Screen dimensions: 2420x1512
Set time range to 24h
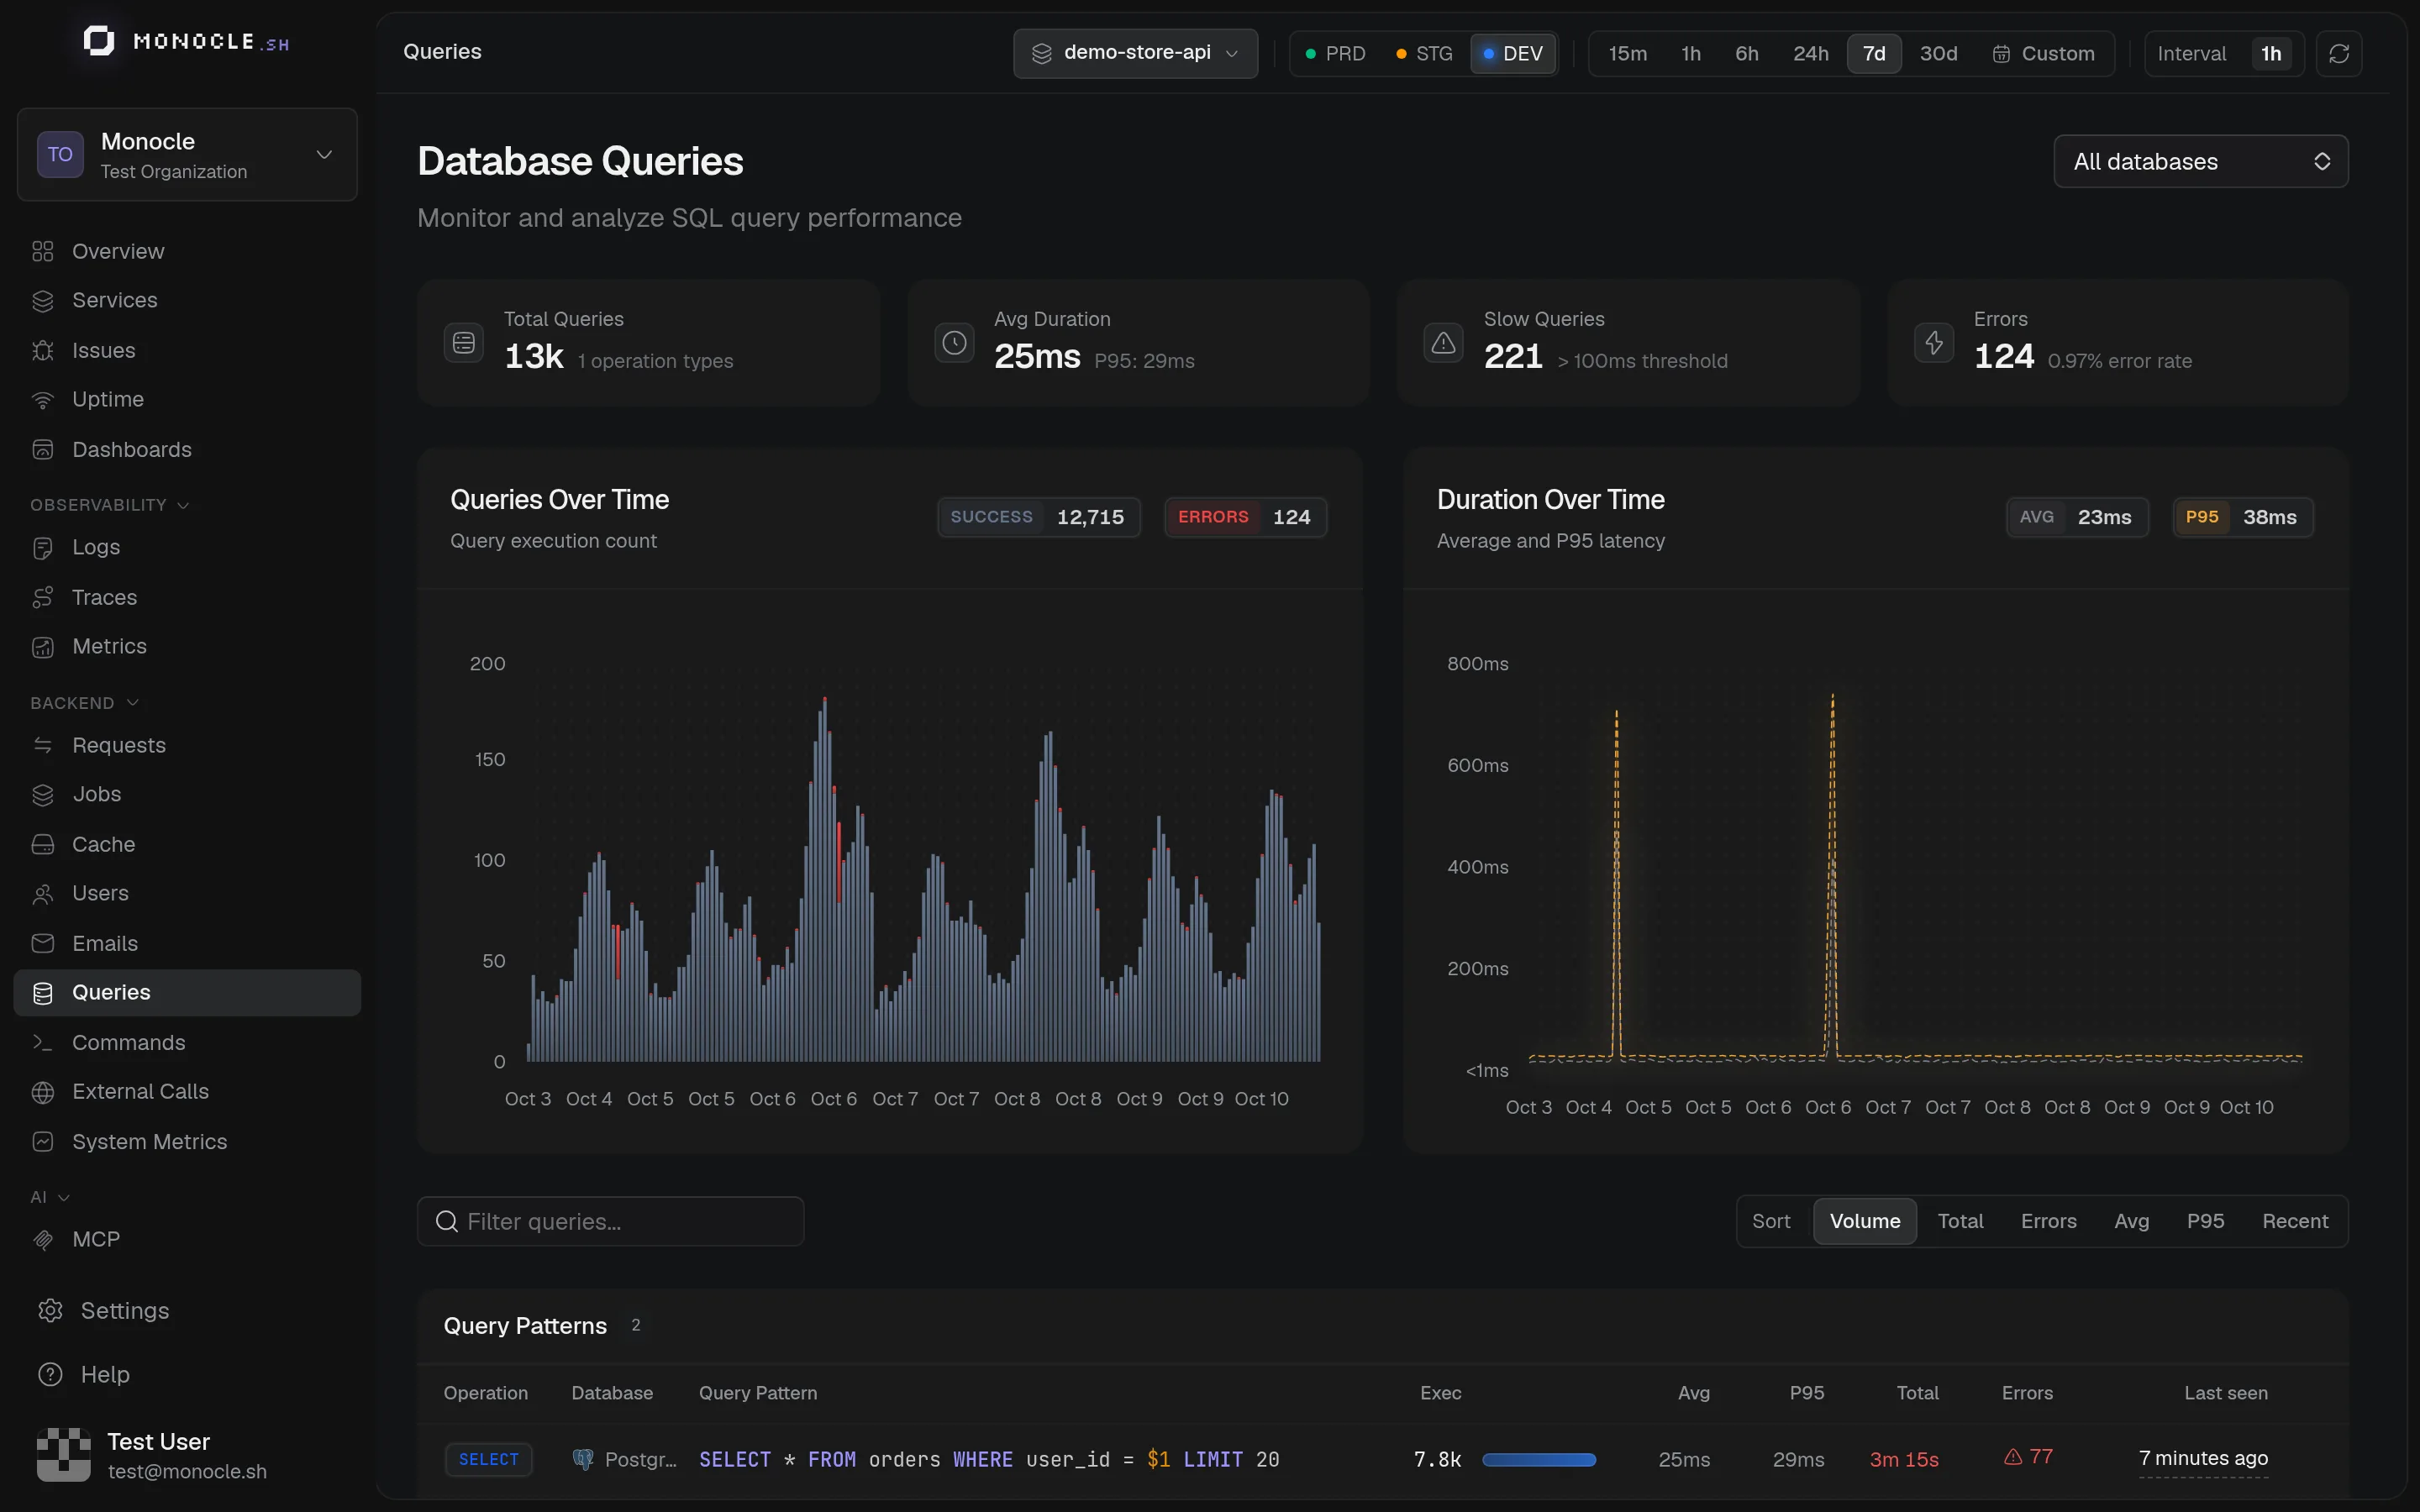click(x=1810, y=53)
